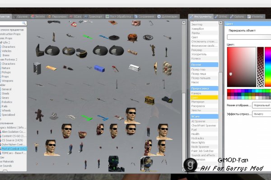
Task: Select the Neon lights tool
Action: point(204,143)
